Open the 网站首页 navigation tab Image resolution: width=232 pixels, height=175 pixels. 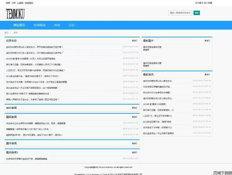click(19, 25)
